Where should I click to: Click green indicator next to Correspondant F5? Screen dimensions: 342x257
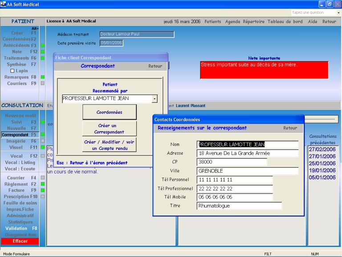43,135
